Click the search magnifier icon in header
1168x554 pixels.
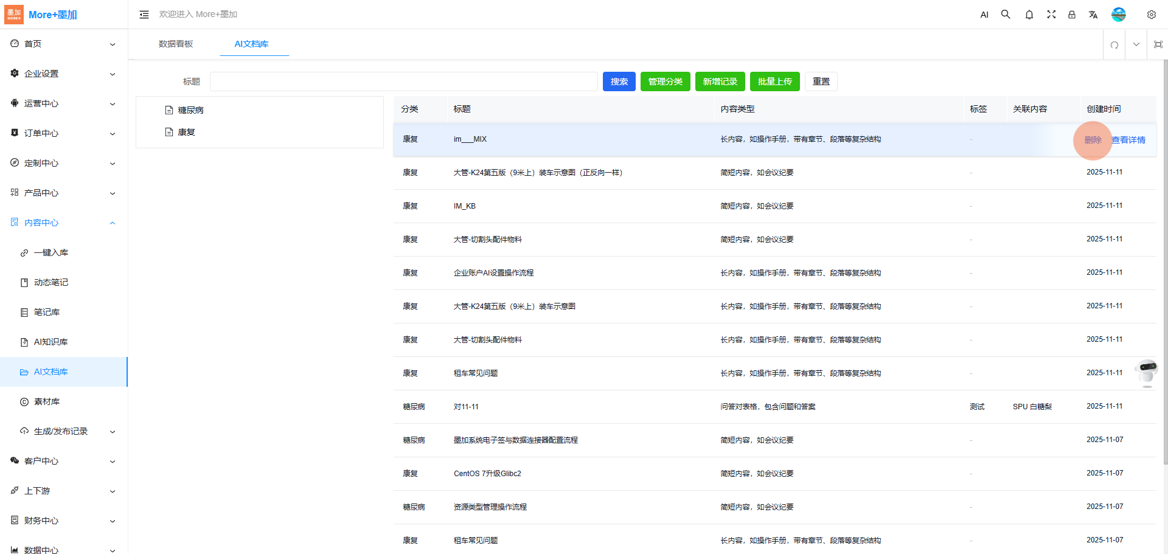1006,15
